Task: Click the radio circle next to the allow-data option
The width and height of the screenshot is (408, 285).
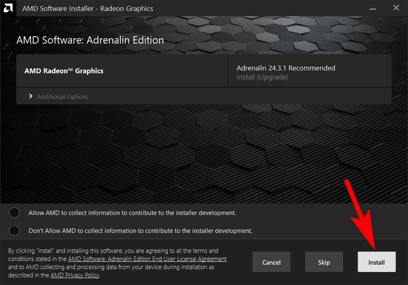Action: (14, 213)
